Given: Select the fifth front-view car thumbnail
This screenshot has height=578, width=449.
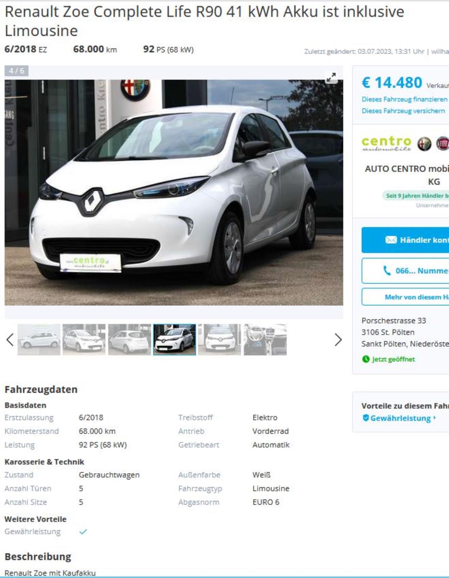Looking at the screenshot, I should 220,339.
